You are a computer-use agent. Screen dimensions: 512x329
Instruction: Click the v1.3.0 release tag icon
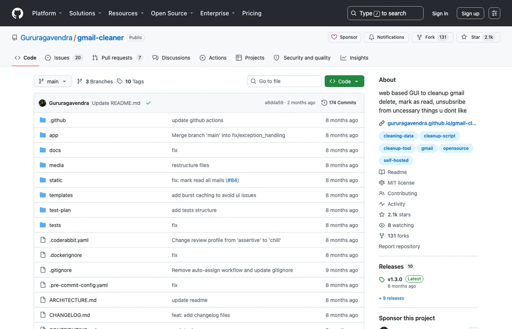382,280
